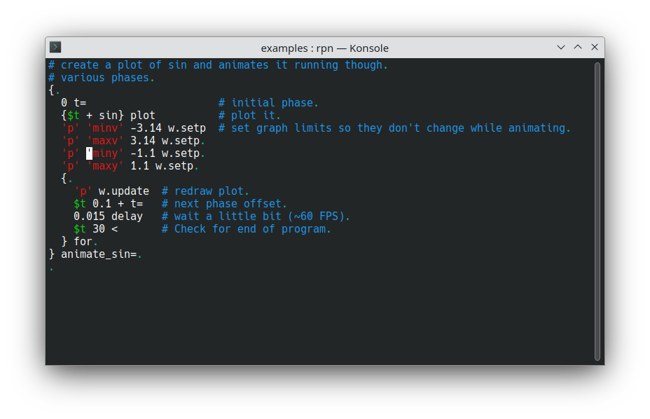Click the 'maxy' string literal
650x419 pixels.
(105, 166)
